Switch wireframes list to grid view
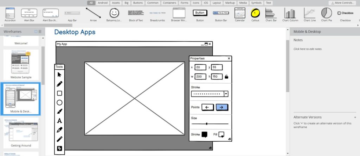360x156 pixels. (x=36, y=31)
